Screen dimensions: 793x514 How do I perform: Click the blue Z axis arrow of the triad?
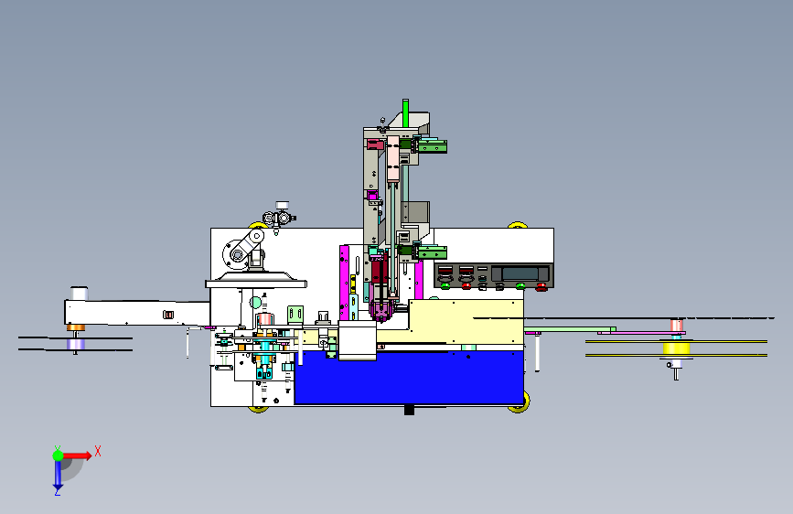coord(58,476)
